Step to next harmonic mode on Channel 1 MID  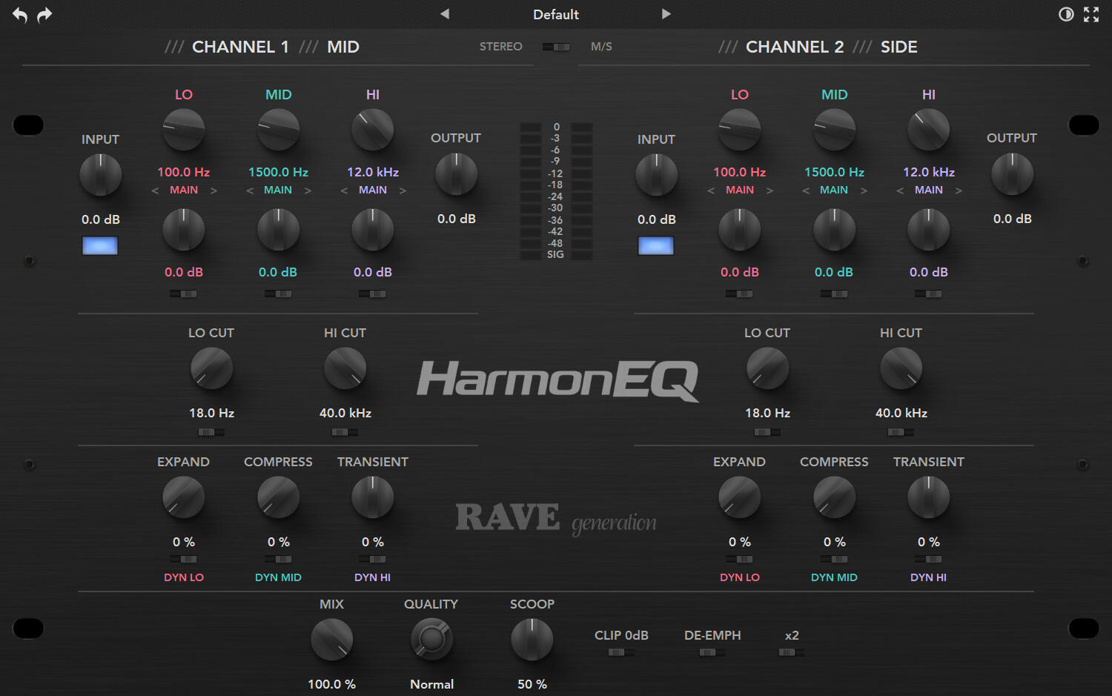[x=309, y=190]
